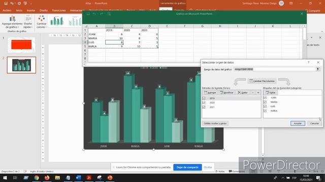Click Agregar series button
The image size is (325, 182).
tap(210, 93)
